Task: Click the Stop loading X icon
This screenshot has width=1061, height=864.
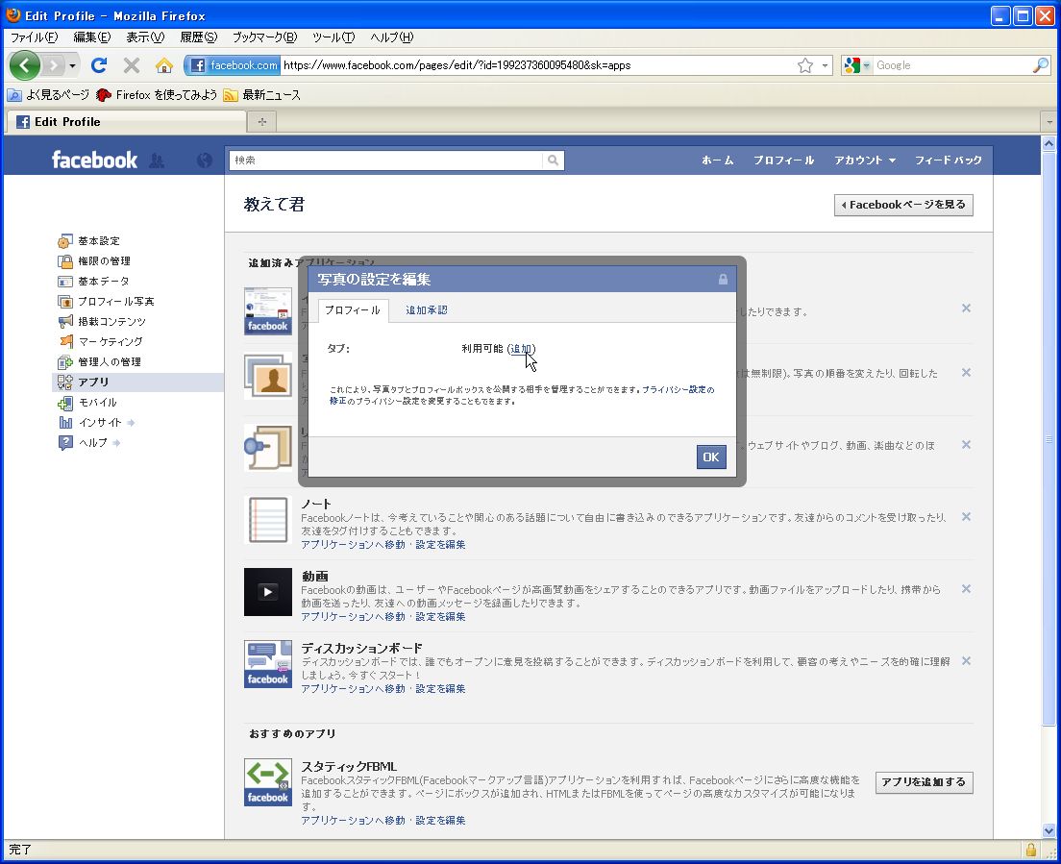Action: point(132,65)
